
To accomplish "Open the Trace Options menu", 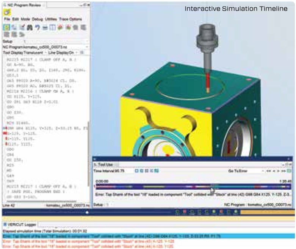I will [x=70, y=19].
